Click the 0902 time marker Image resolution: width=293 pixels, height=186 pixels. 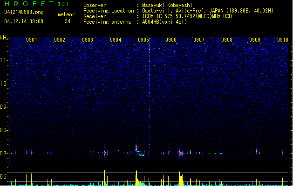tap(60, 40)
